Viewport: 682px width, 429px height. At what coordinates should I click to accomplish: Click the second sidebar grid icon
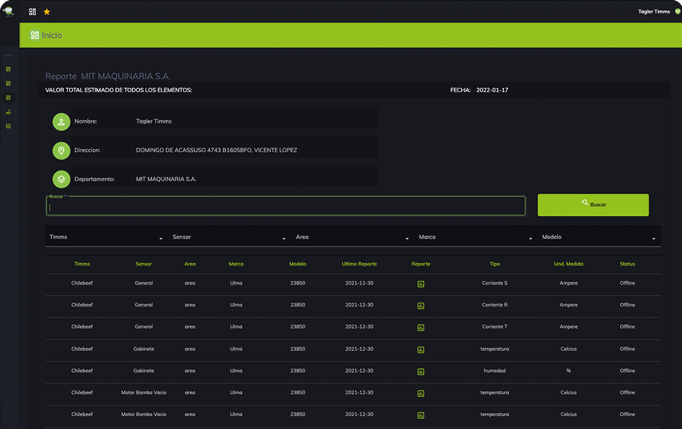point(8,84)
